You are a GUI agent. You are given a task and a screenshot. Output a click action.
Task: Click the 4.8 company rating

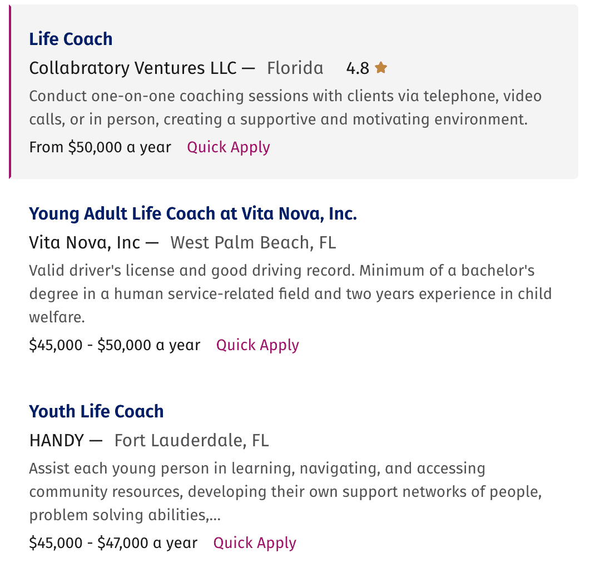click(x=356, y=68)
